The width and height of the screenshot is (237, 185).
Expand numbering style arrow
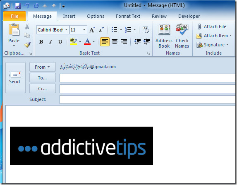click(x=134, y=30)
